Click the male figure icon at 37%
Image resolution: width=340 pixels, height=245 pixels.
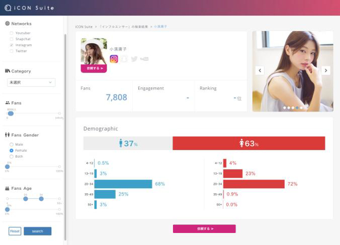pos(121,143)
